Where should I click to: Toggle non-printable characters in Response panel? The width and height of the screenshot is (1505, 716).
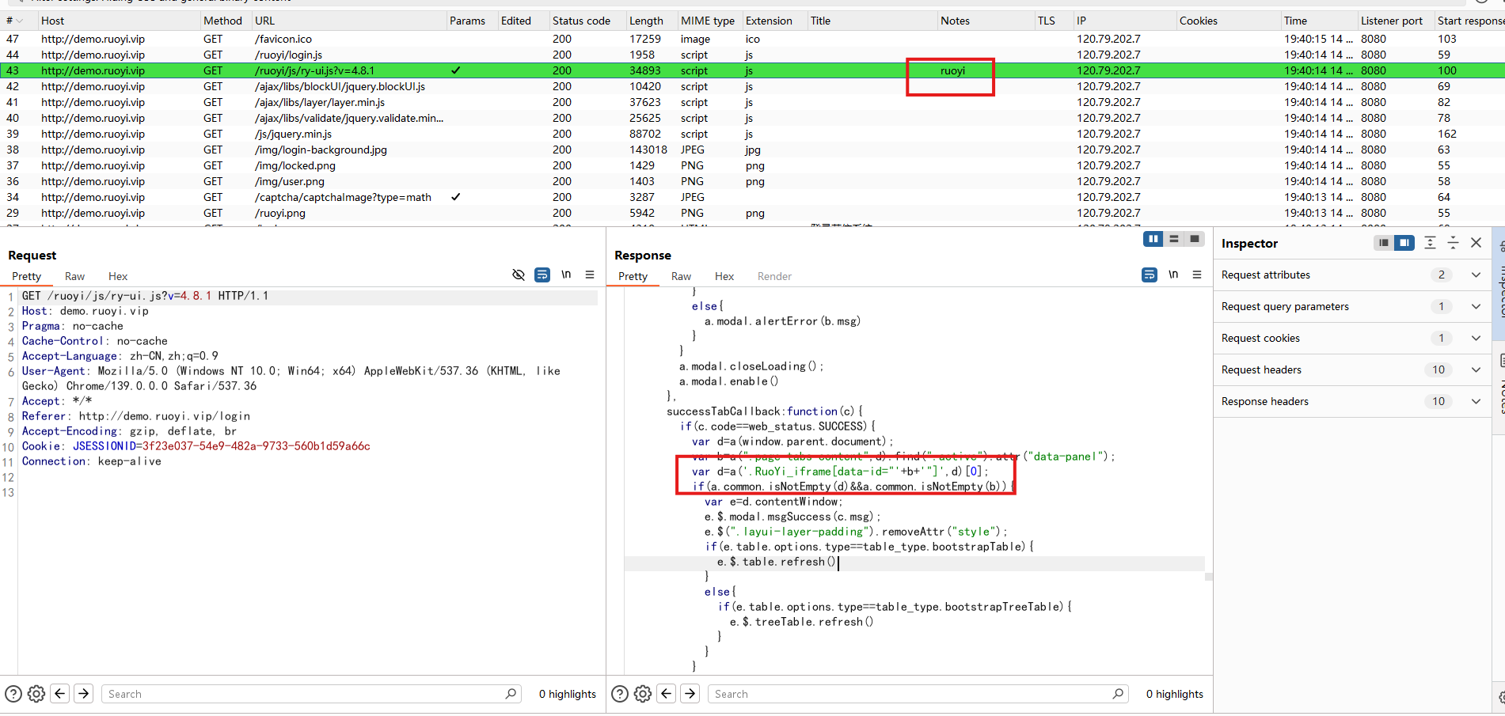coord(1173,275)
